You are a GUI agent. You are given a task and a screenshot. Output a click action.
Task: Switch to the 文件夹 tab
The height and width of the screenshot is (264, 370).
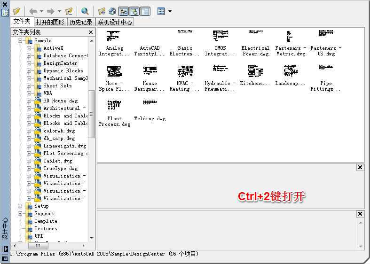[x=22, y=22]
